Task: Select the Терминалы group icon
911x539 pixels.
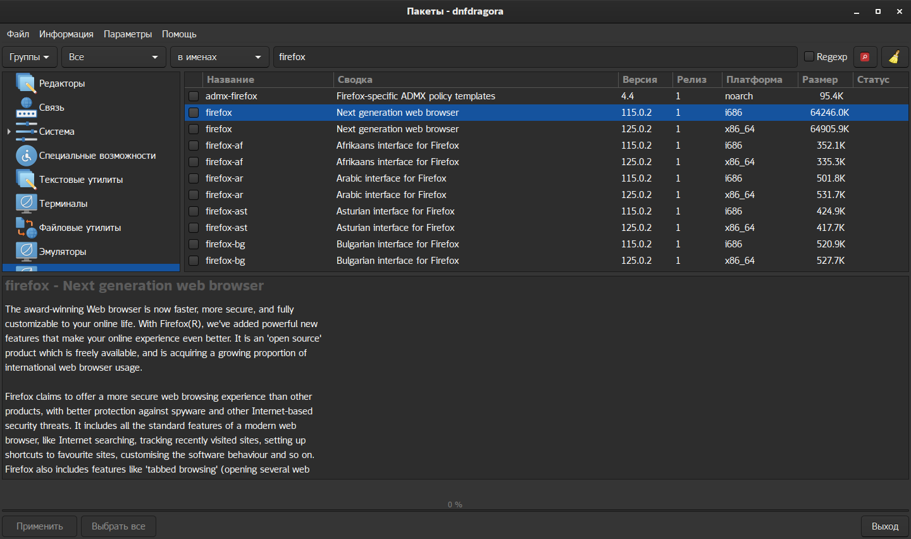Action: pos(26,204)
